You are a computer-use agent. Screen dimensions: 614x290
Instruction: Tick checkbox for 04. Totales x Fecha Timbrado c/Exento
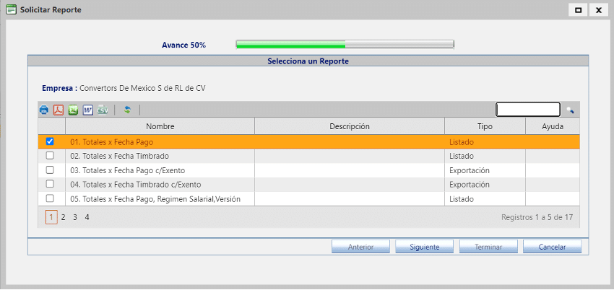click(50, 184)
